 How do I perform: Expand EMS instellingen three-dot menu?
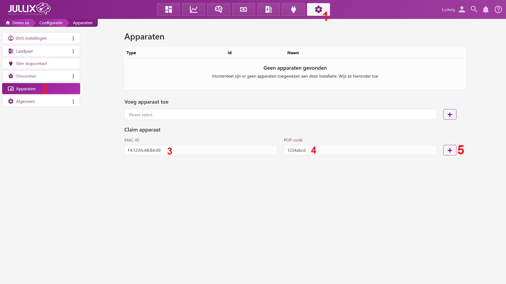pos(73,38)
